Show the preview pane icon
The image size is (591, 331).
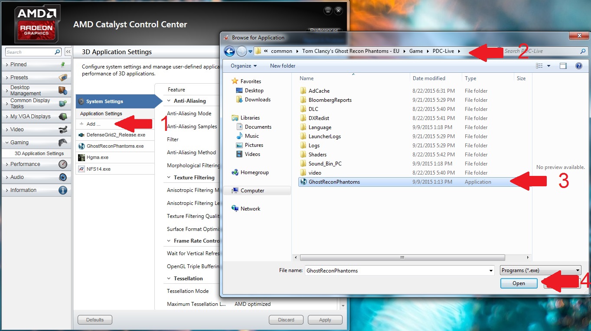[x=563, y=66]
